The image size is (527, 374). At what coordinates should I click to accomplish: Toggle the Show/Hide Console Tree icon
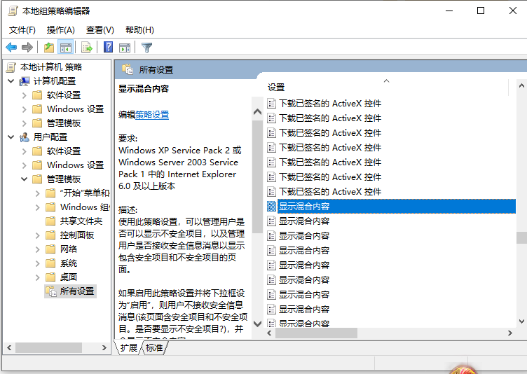pyautogui.click(x=65, y=48)
